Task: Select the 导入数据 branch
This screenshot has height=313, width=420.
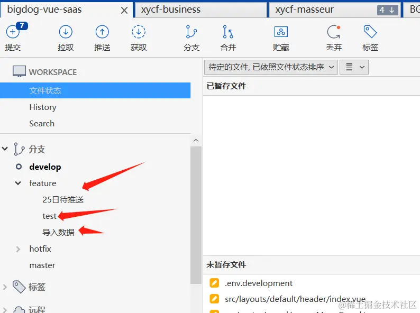Action: (58, 232)
